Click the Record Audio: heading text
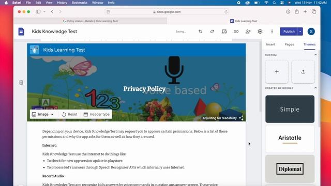This screenshot has height=186, width=331. (53, 176)
